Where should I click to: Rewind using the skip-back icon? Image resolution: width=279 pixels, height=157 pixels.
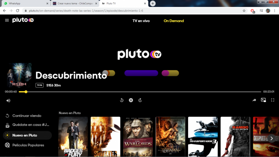[x=122, y=100]
